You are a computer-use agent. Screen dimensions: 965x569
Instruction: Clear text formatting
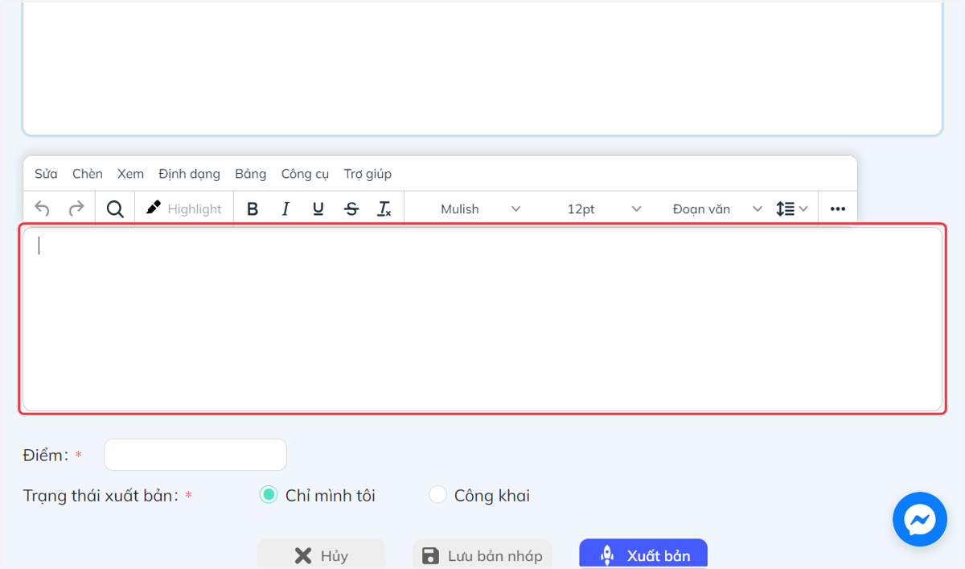pos(384,209)
